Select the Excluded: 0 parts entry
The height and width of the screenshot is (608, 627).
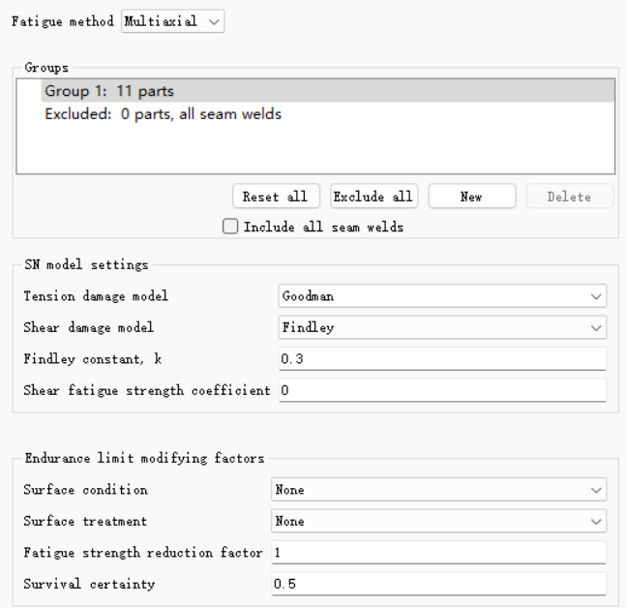tap(164, 114)
